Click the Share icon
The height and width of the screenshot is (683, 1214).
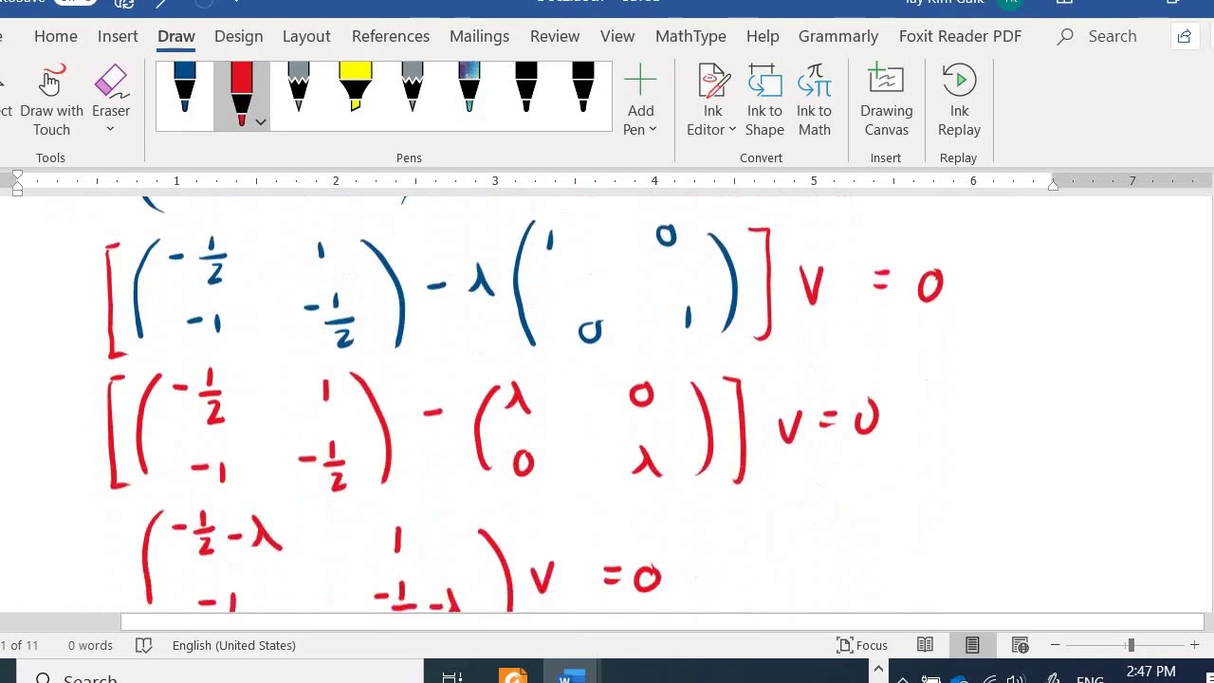click(x=1185, y=36)
